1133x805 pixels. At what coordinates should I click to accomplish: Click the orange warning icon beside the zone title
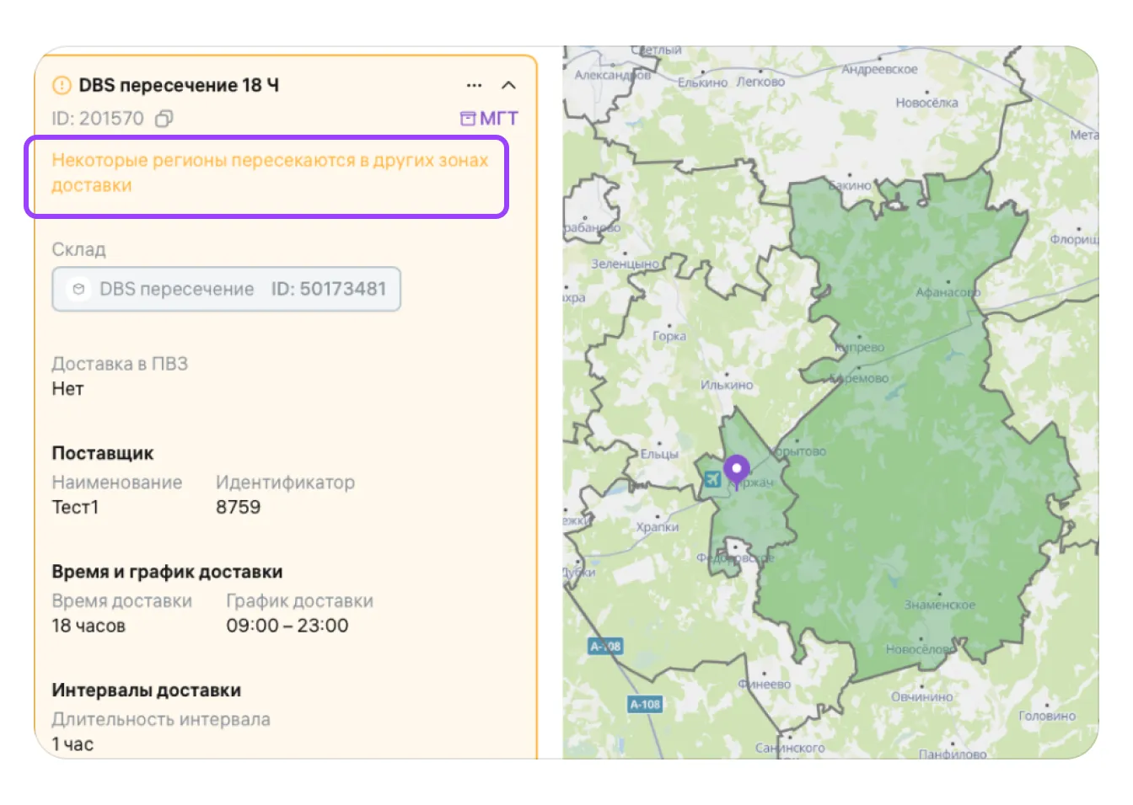click(62, 86)
